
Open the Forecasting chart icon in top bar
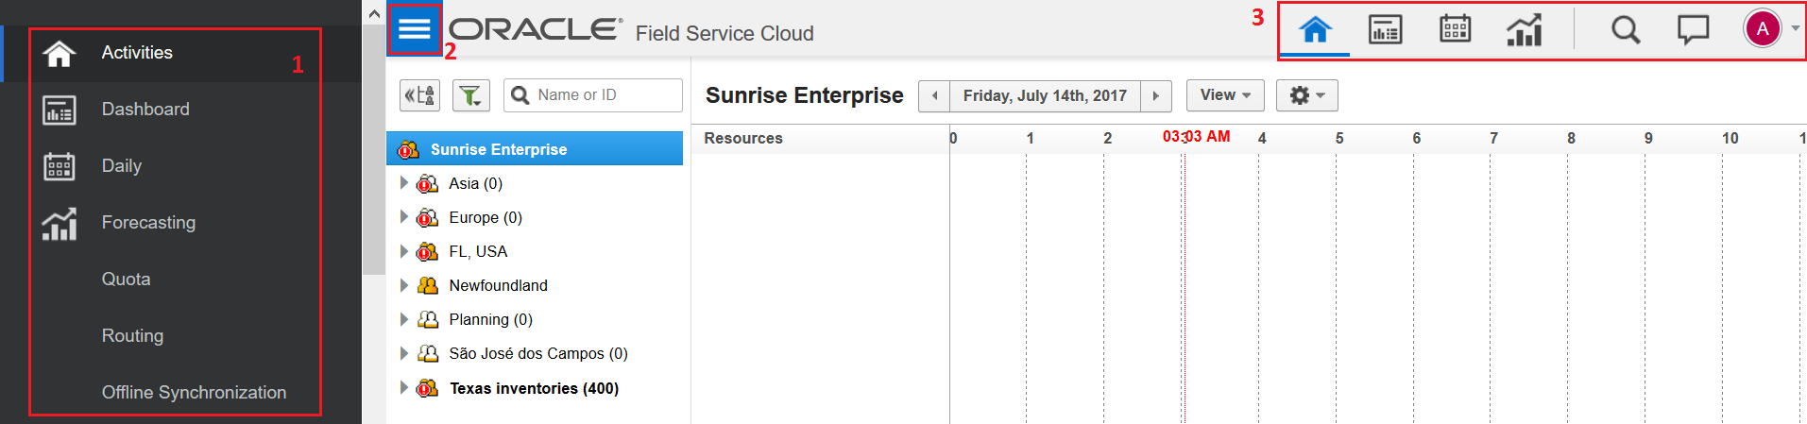pyautogui.click(x=1524, y=30)
